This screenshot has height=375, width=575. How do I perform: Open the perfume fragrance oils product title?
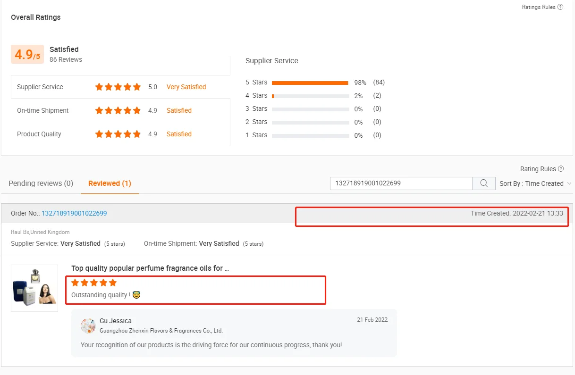coord(150,268)
